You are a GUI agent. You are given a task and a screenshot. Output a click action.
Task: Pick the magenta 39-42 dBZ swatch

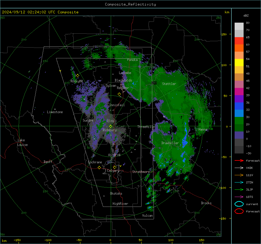coord(239,91)
